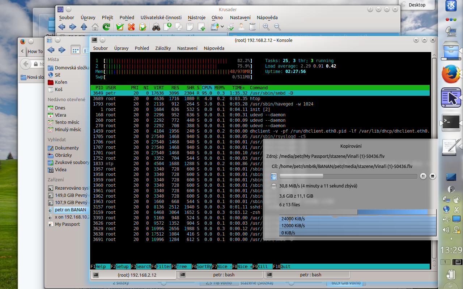Switch to the middle petr : bash tab

pos(220,275)
